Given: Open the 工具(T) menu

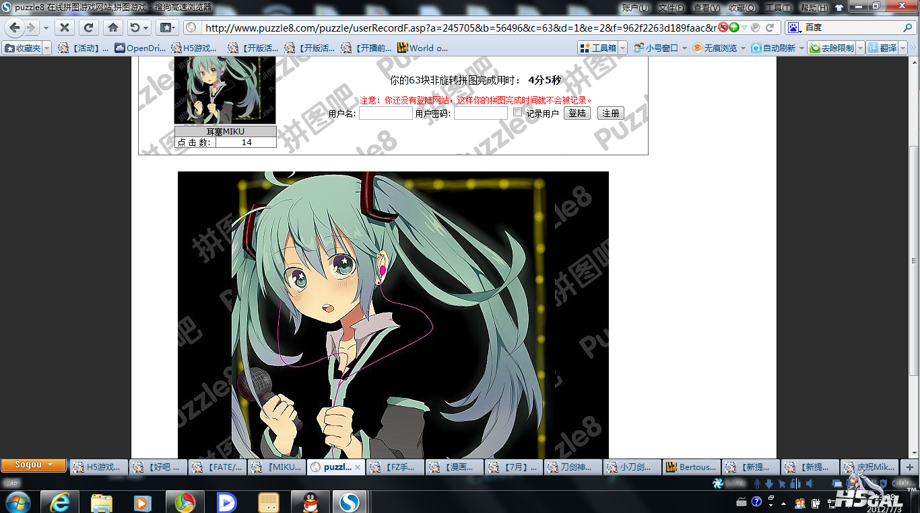Looking at the screenshot, I should tap(778, 7).
